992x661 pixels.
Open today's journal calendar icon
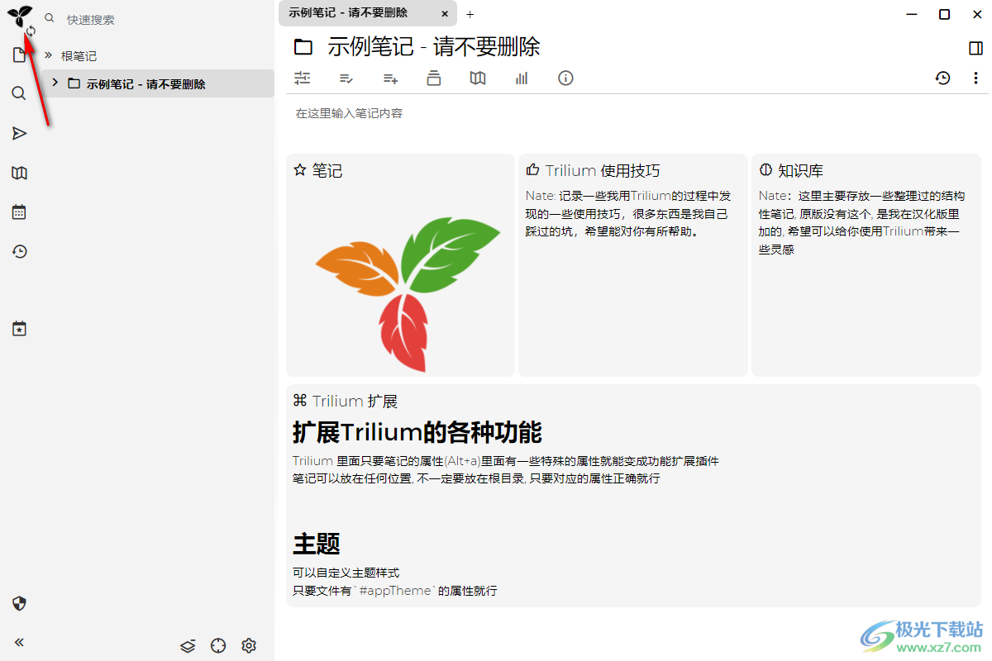point(19,212)
